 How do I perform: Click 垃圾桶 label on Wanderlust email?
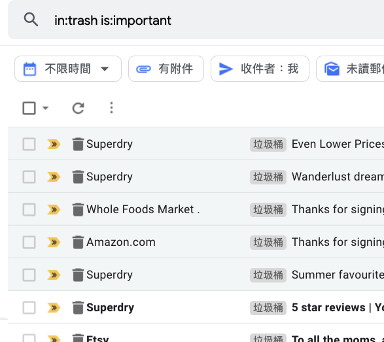tap(268, 177)
